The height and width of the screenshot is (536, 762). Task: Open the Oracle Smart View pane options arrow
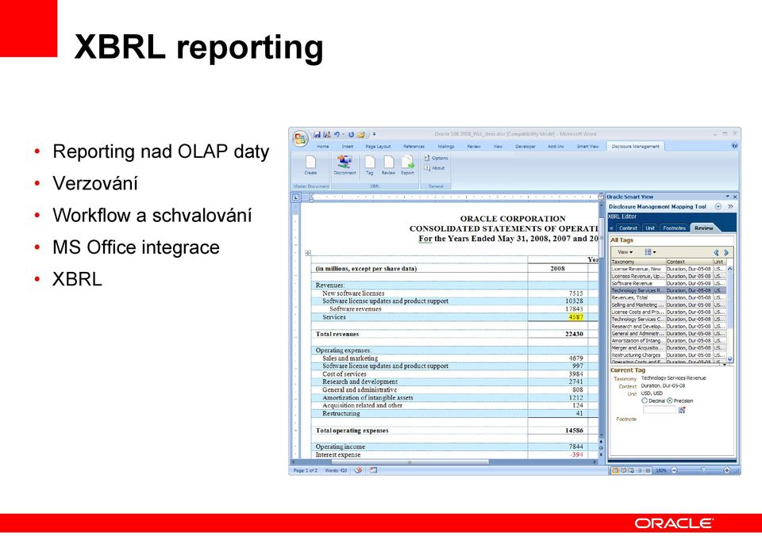(728, 197)
